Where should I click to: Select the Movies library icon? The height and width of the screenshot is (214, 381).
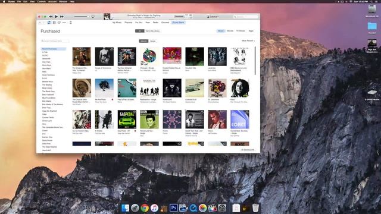(54, 23)
